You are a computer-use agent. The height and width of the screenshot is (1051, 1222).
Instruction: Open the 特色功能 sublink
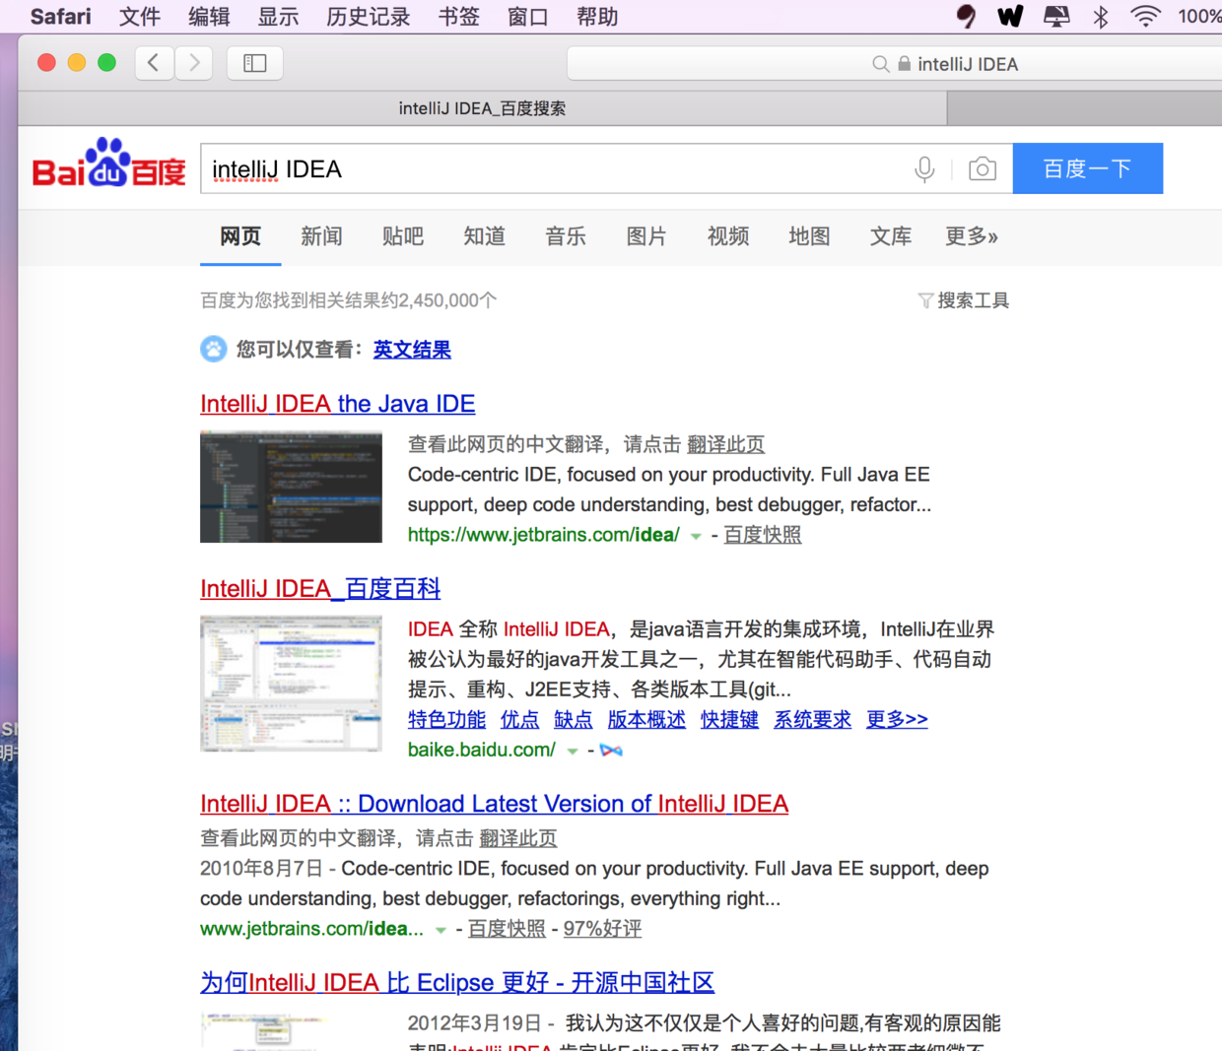(x=446, y=720)
